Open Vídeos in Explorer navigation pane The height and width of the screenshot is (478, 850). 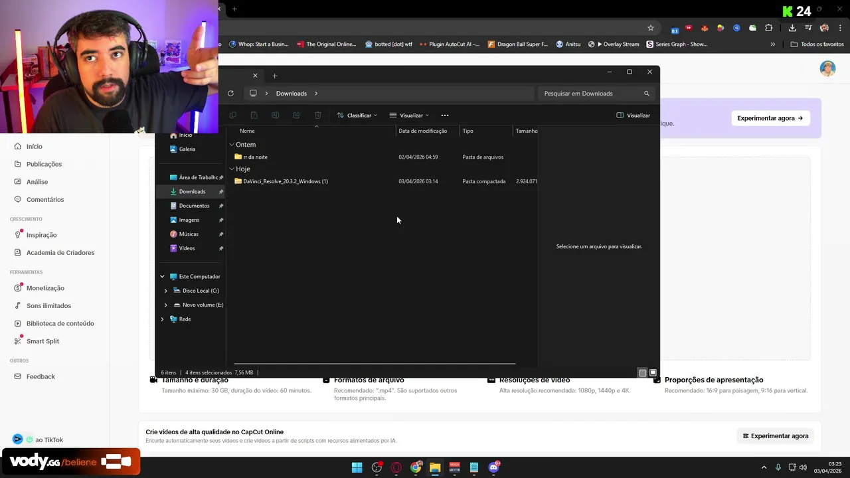[187, 248]
